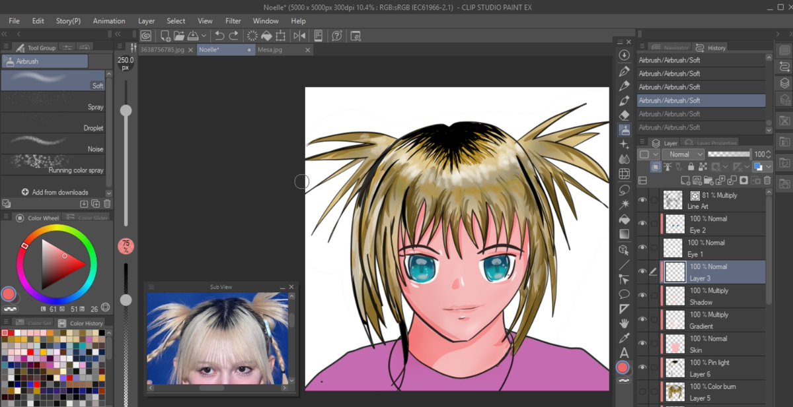Hide the Eye 1 layer
The height and width of the screenshot is (407, 793).
coord(642,248)
